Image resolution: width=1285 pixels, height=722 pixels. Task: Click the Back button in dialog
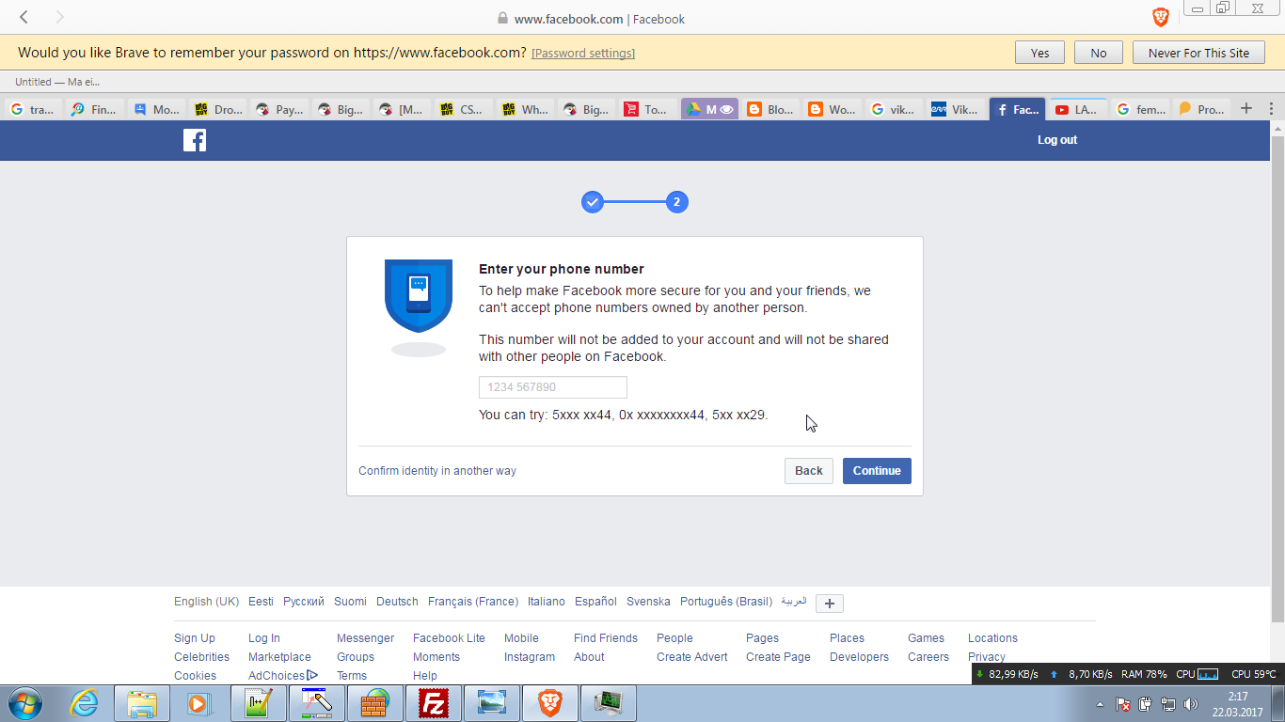tap(809, 471)
